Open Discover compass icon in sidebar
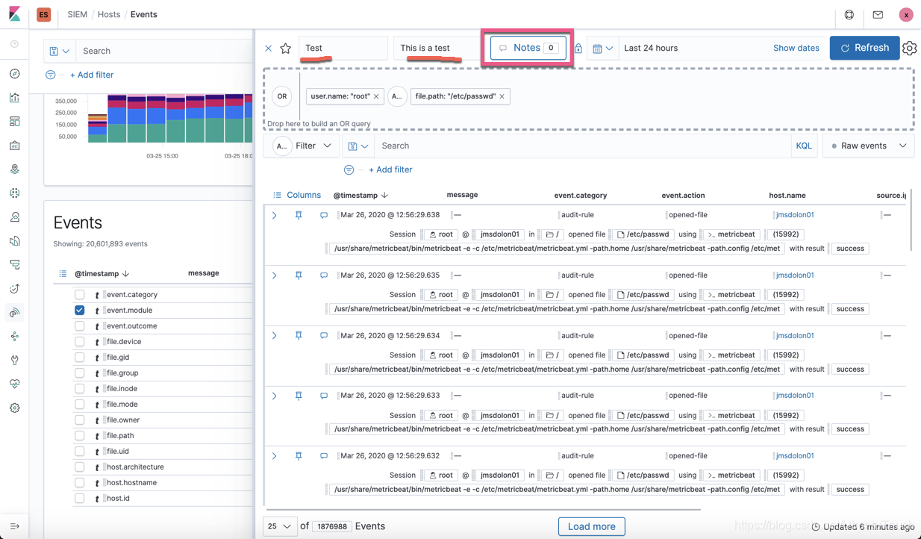The image size is (921, 539). point(14,74)
